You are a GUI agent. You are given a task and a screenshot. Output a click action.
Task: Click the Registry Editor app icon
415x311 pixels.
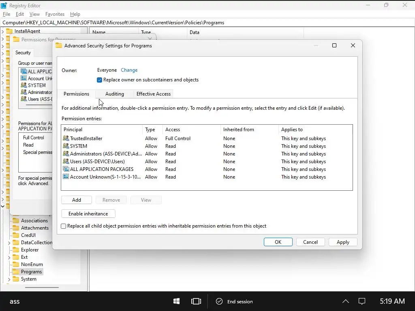click(x=4, y=5)
